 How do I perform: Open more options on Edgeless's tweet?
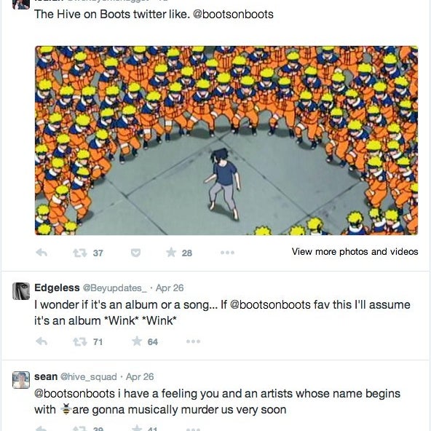pyautogui.click(x=193, y=341)
